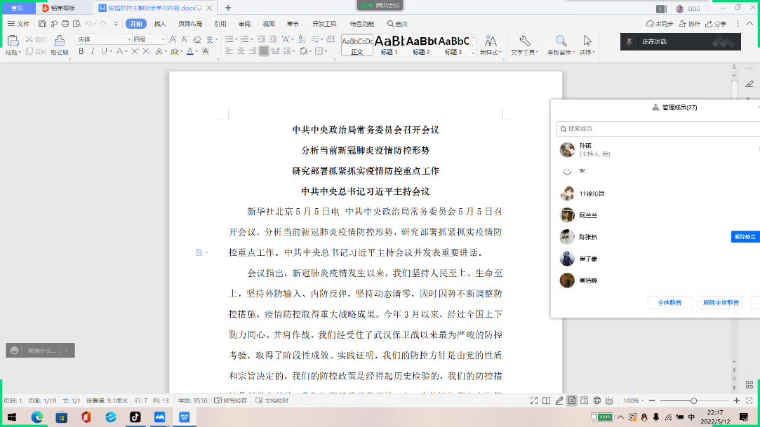Open the 文字工具 wrench tool
Screen dimensions: 760x427
[x=524, y=41]
